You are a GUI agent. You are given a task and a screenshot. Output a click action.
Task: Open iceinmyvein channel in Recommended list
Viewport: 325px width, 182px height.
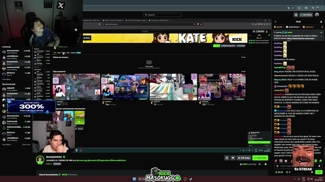pos(16,123)
